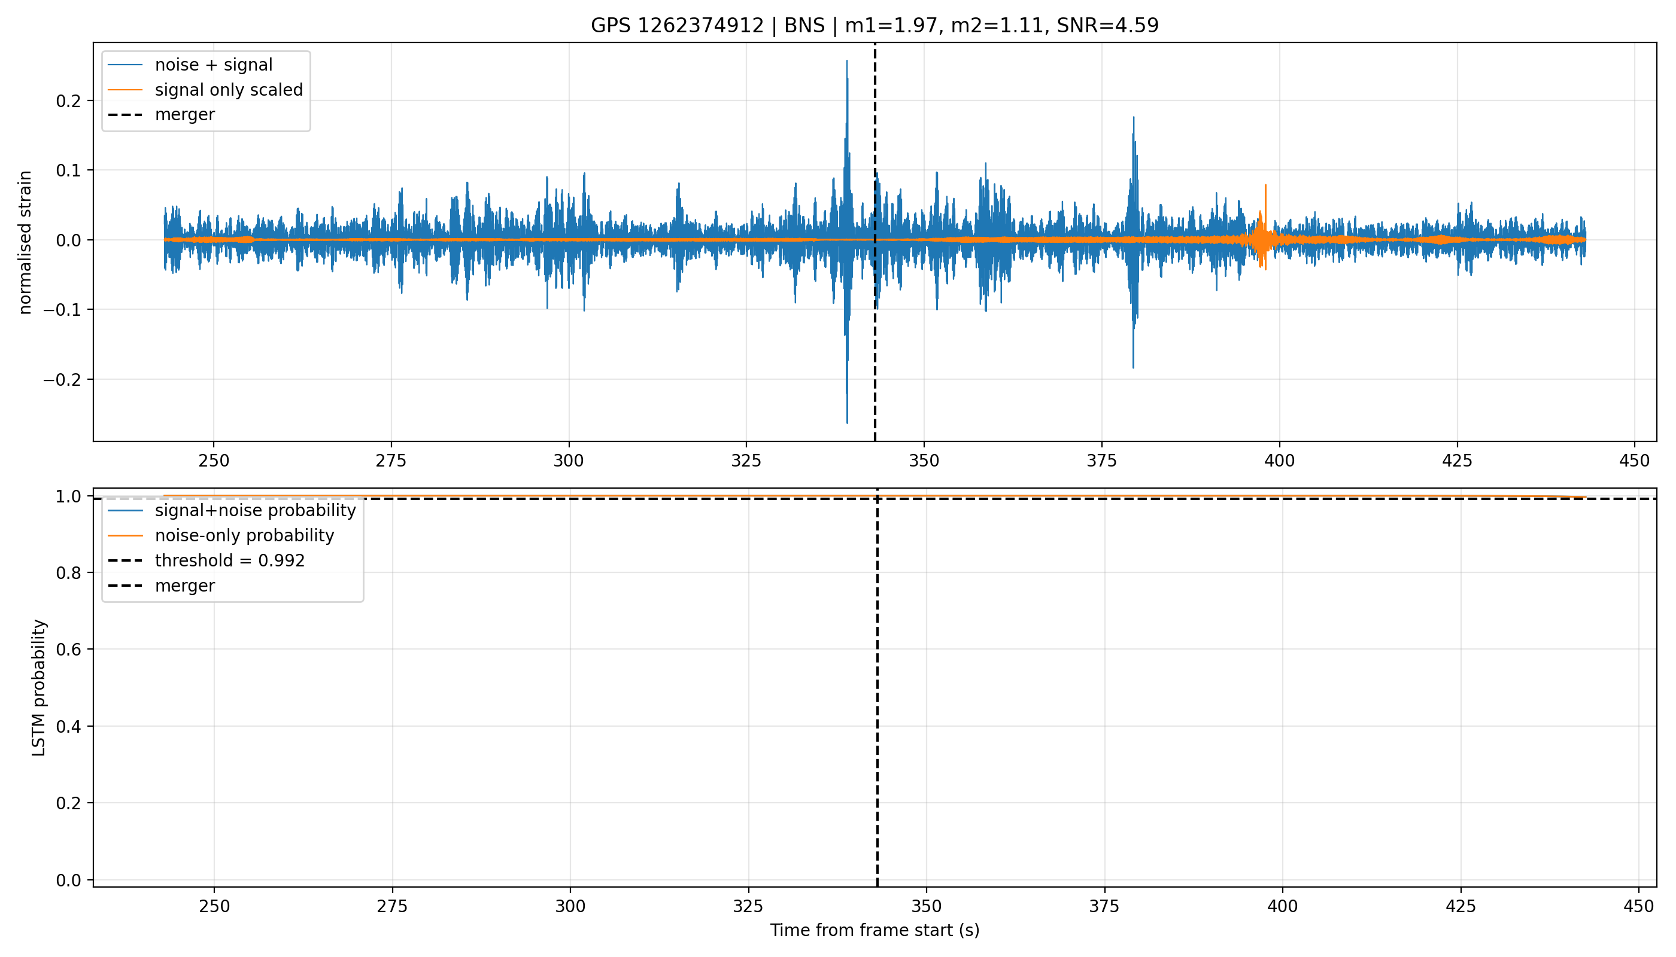
Task: Click the 350 tick label on bottom axis
Action: coord(926,906)
